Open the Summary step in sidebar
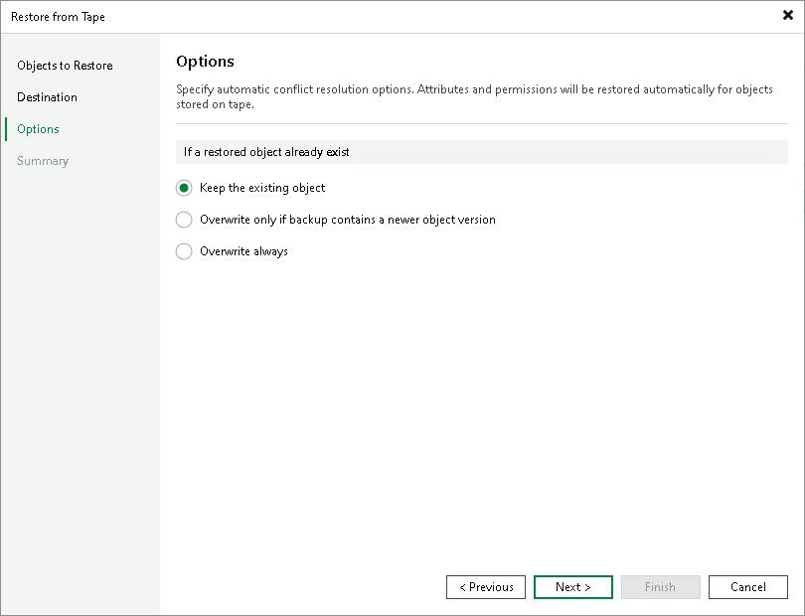 (x=43, y=161)
